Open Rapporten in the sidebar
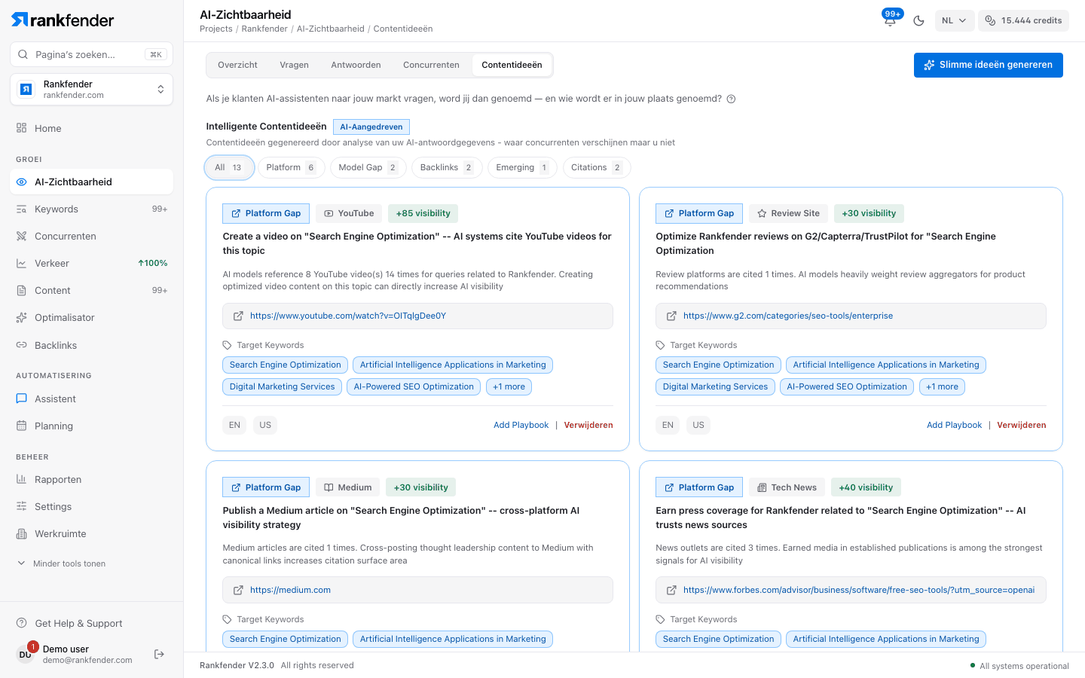 tap(91, 480)
